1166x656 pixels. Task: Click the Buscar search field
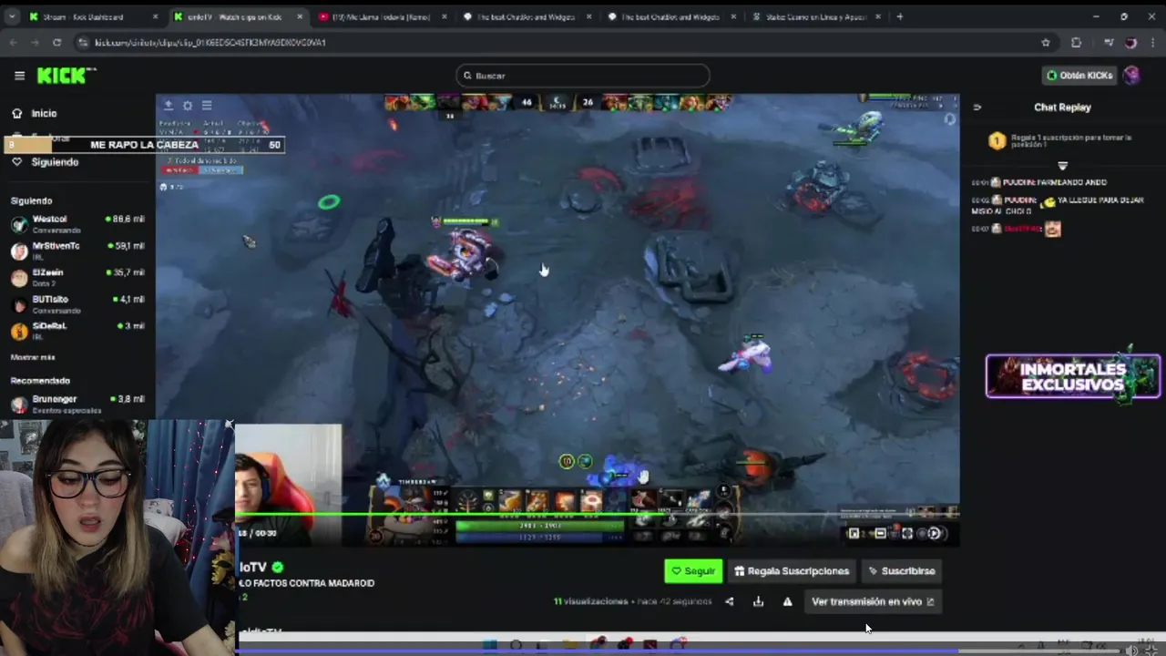(583, 76)
